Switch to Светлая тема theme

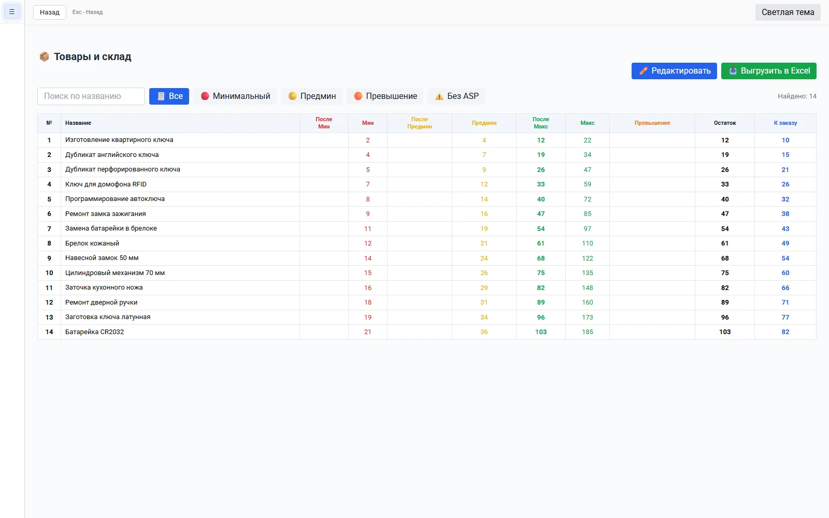tap(788, 12)
